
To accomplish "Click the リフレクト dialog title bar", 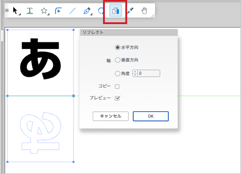I will pyautogui.click(x=129, y=33).
